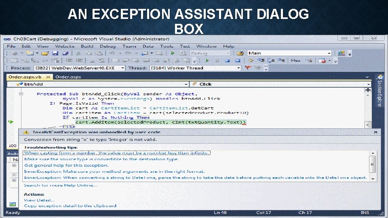Switch to the Order.aspx tab

[x=68, y=77]
